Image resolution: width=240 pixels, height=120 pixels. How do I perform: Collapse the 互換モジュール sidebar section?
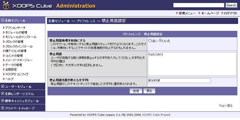(x=2, y=20)
